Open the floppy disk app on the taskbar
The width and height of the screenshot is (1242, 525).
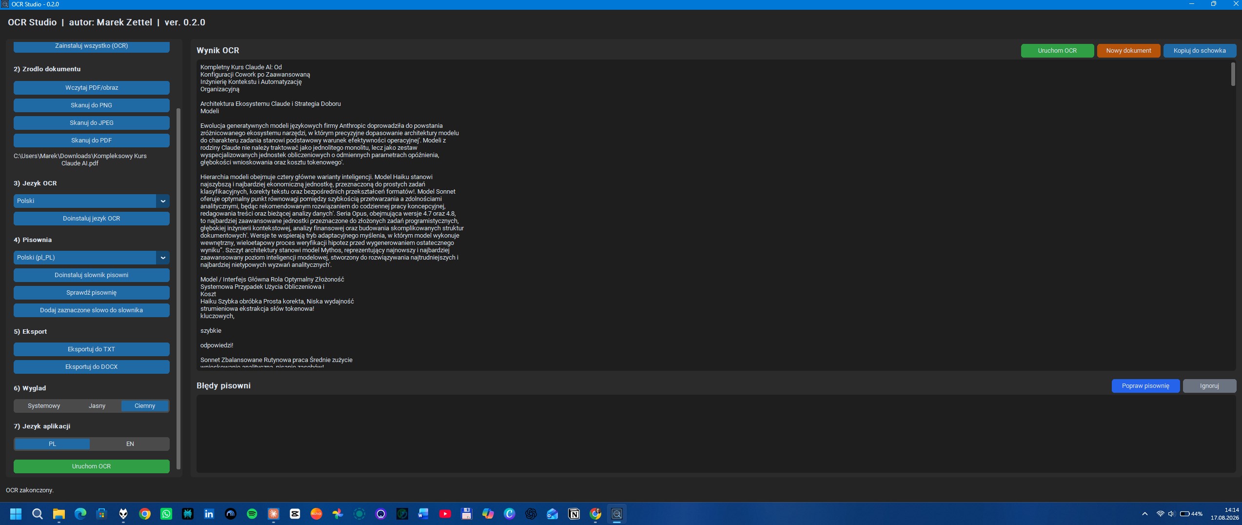466,514
